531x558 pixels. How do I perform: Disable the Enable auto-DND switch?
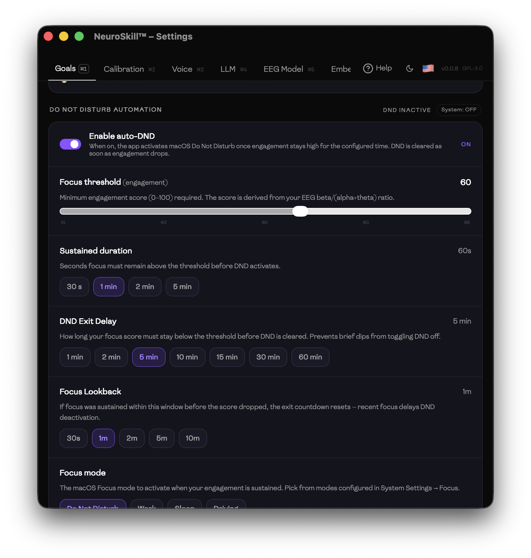pos(70,144)
